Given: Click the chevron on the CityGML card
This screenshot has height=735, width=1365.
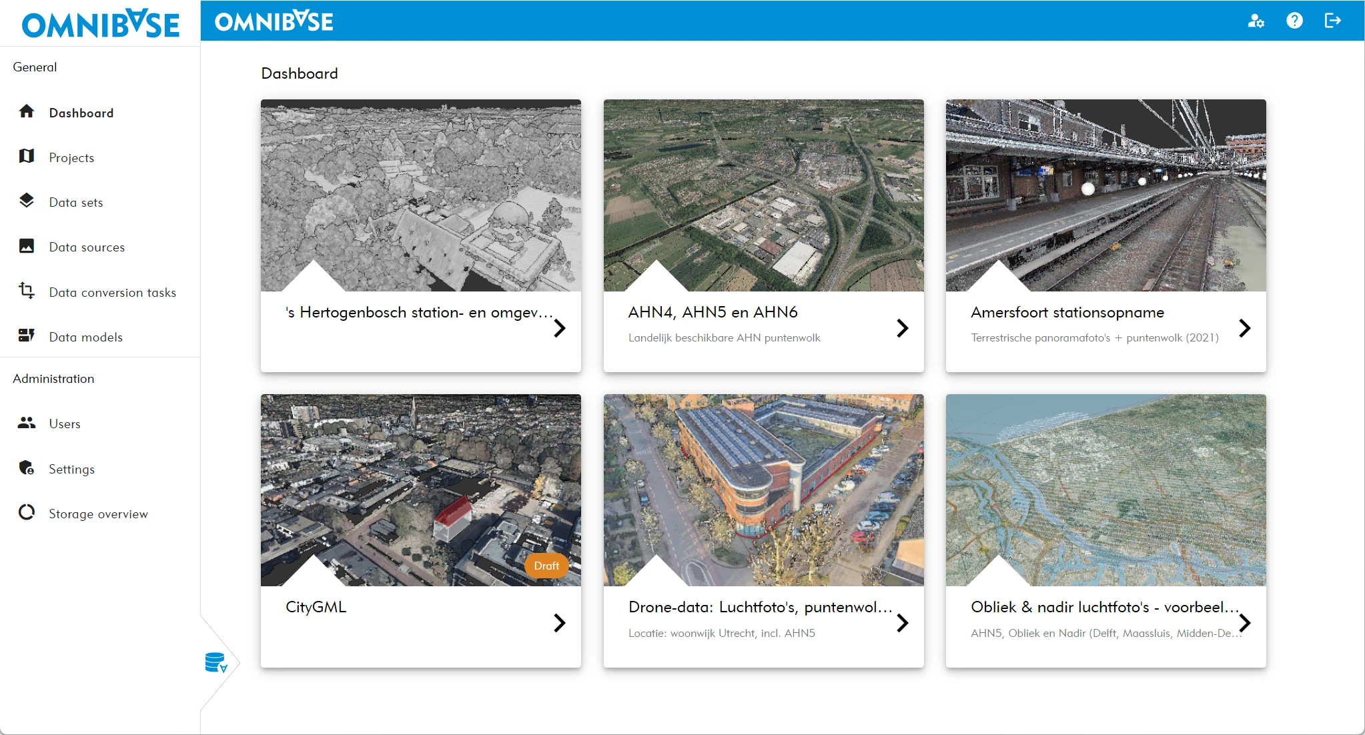Looking at the screenshot, I should (x=559, y=623).
